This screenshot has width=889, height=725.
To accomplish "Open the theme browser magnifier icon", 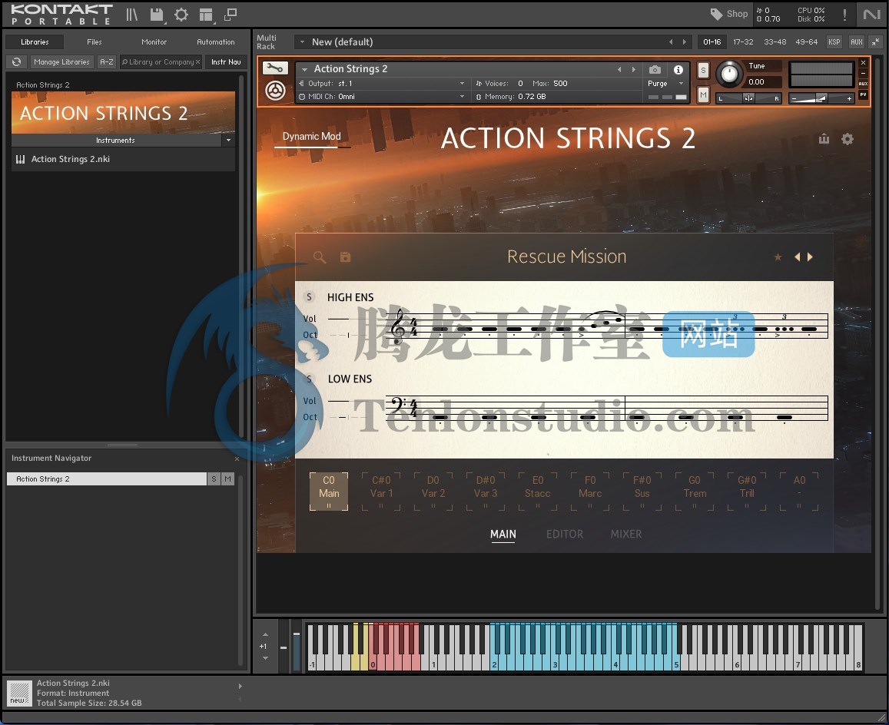I will click(320, 257).
